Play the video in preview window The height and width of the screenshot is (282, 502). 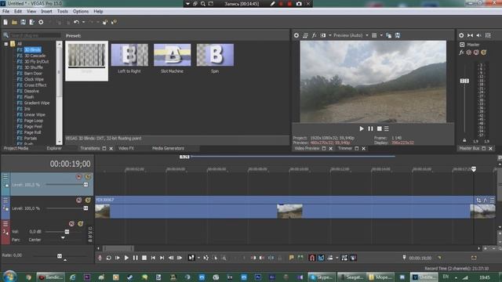point(362,128)
